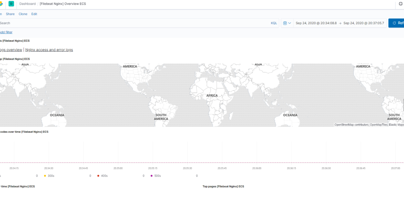Switch dashboard to Edit mode
Image resolution: width=404 pixels, height=198 pixels.
[x=34, y=14]
